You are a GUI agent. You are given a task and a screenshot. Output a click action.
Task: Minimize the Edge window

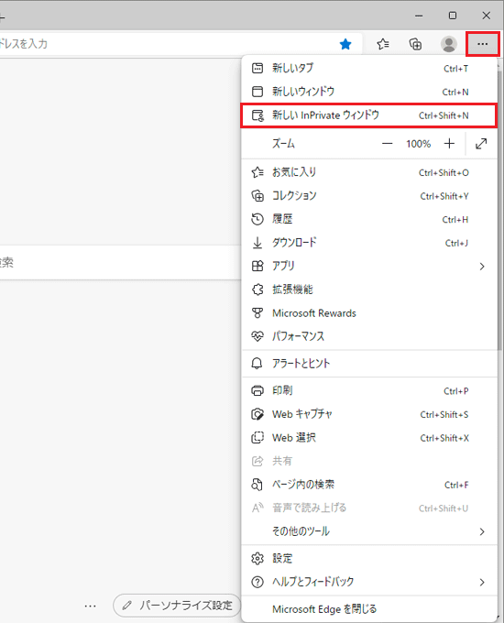click(x=419, y=16)
